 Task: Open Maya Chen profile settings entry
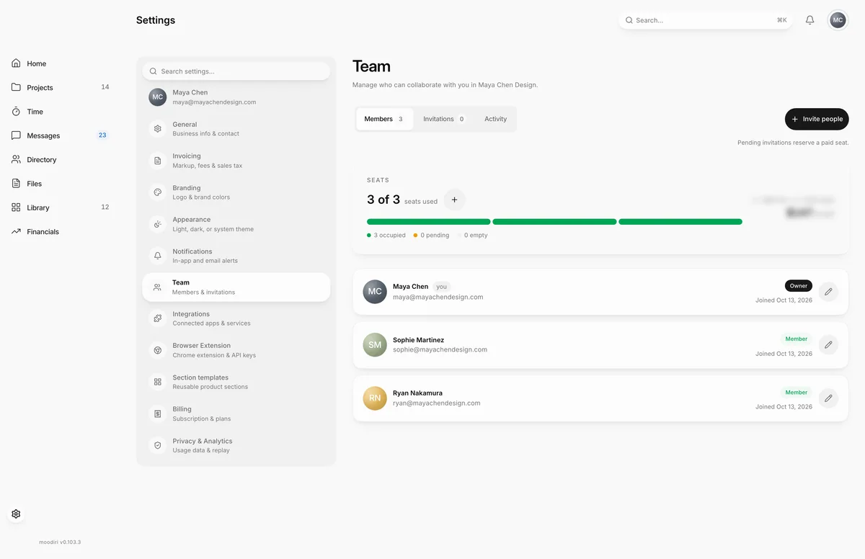pyautogui.click(x=236, y=97)
